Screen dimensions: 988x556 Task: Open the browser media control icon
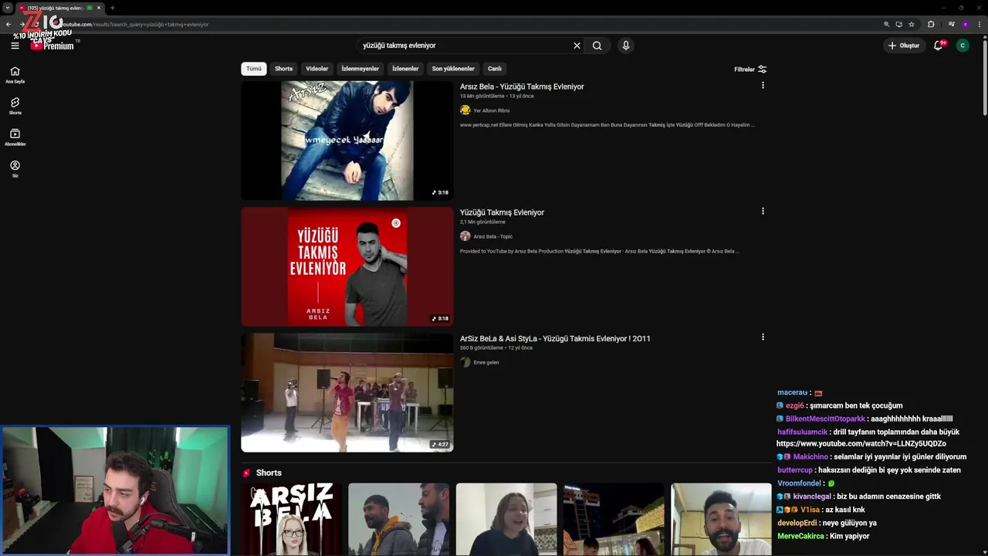click(x=952, y=25)
